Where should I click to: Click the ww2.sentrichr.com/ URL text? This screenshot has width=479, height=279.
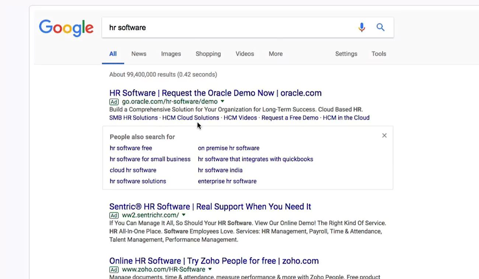[150, 215]
